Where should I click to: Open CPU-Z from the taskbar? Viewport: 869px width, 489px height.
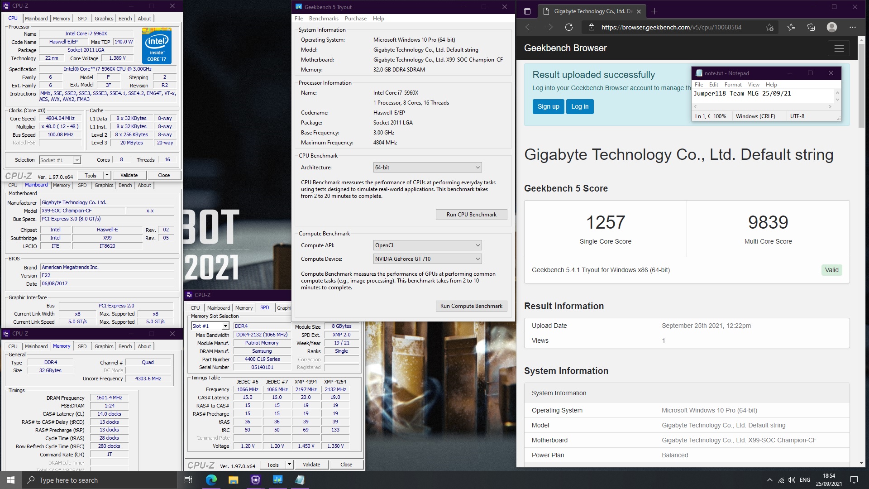coord(255,480)
